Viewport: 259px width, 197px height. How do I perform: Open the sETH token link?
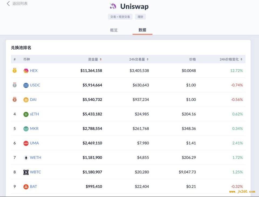coord(34,114)
